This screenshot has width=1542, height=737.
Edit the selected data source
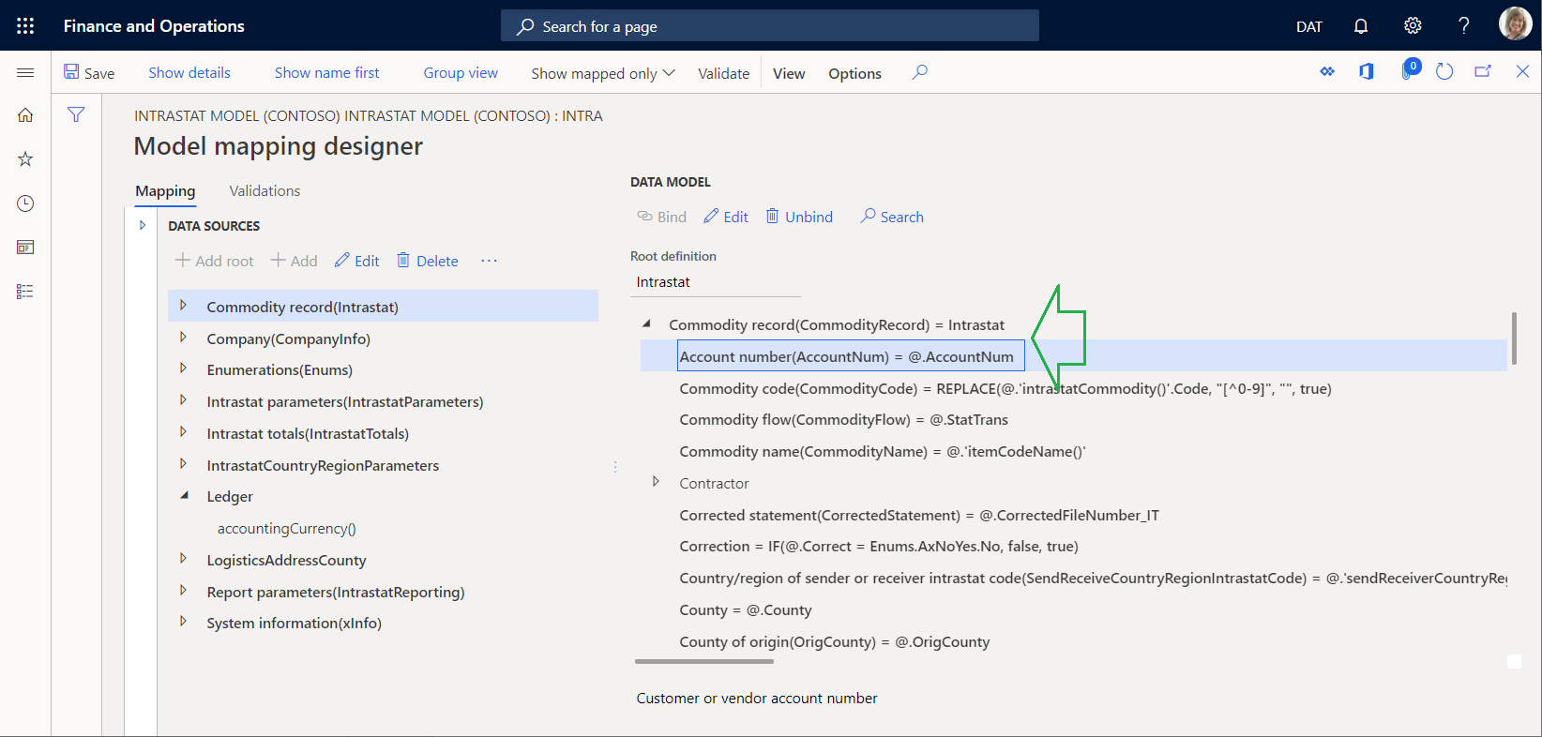pyautogui.click(x=357, y=261)
